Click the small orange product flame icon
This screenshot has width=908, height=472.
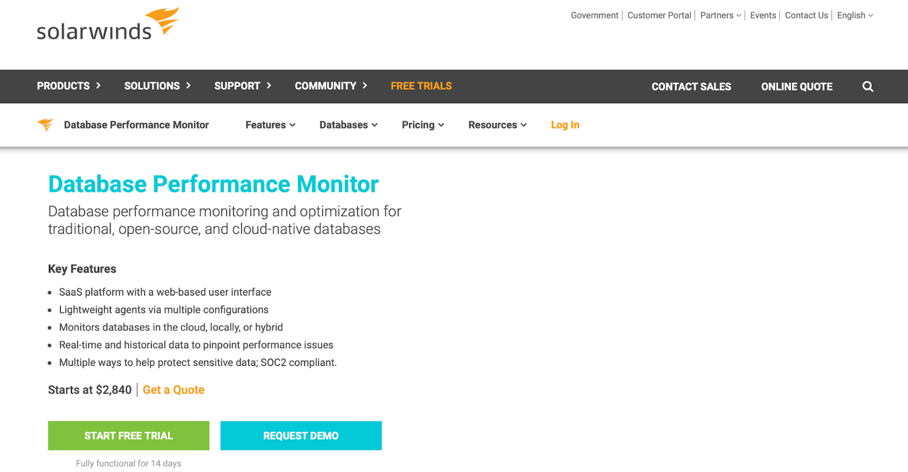[x=45, y=124]
